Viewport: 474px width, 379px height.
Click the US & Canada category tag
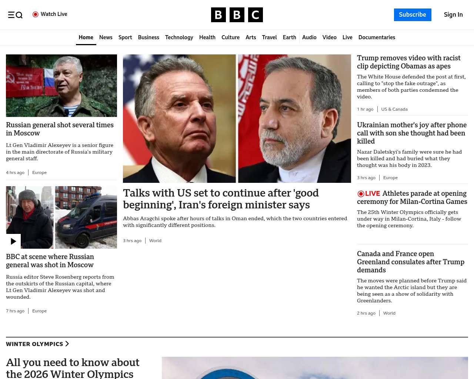tap(394, 109)
